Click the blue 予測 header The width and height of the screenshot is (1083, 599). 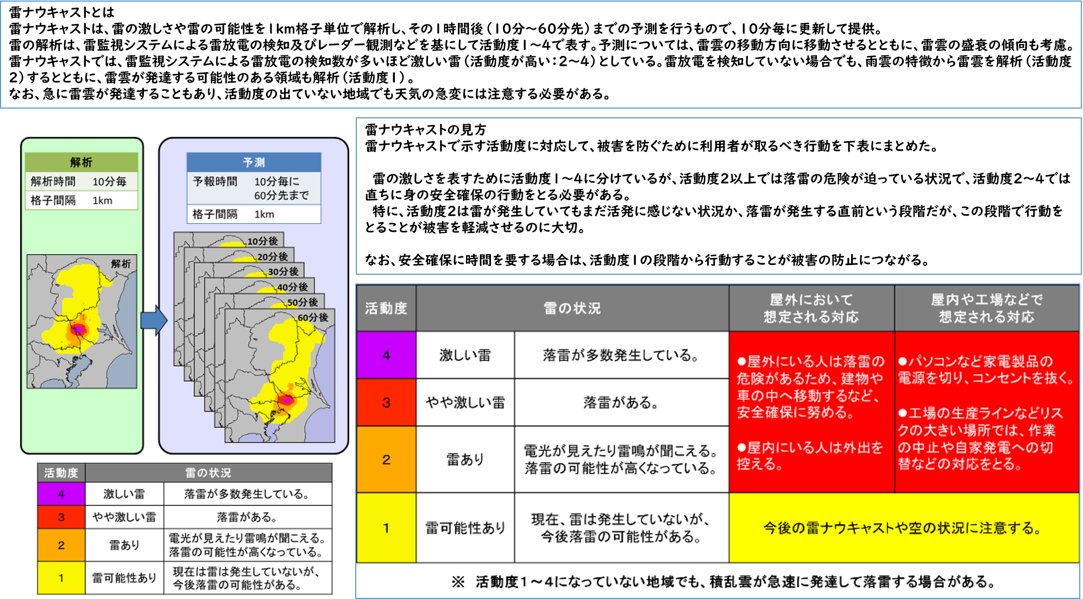pos(254,162)
